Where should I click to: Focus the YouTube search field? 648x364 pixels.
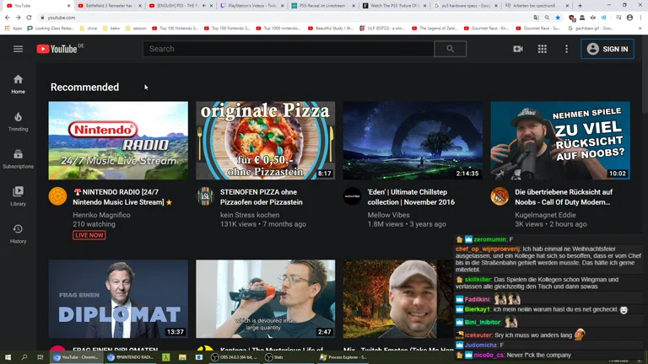coord(289,49)
